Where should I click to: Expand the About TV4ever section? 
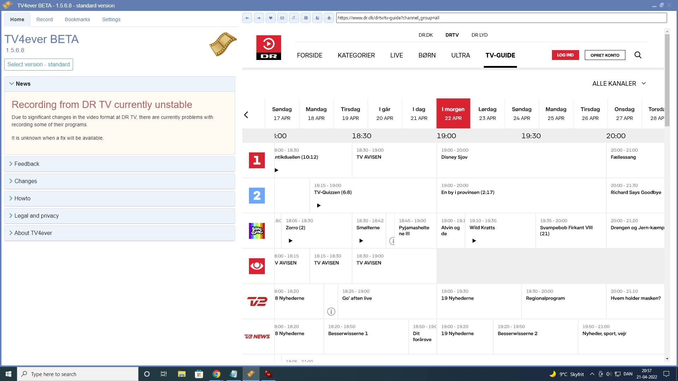pos(120,233)
